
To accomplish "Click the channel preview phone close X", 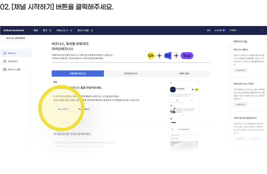I will (x=171, y=83).
